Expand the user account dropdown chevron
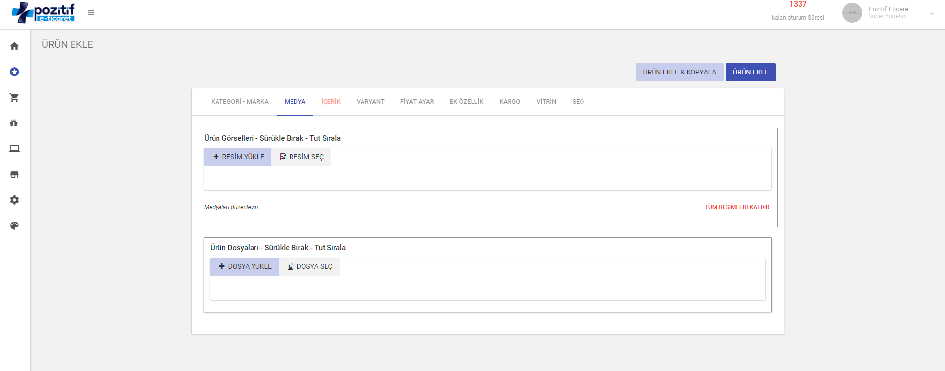The image size is (945, 371). click(932, 14)
